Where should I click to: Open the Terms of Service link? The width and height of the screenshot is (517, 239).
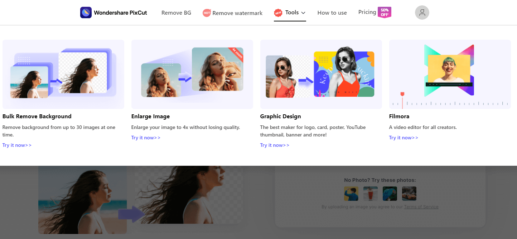click(421, 207)
